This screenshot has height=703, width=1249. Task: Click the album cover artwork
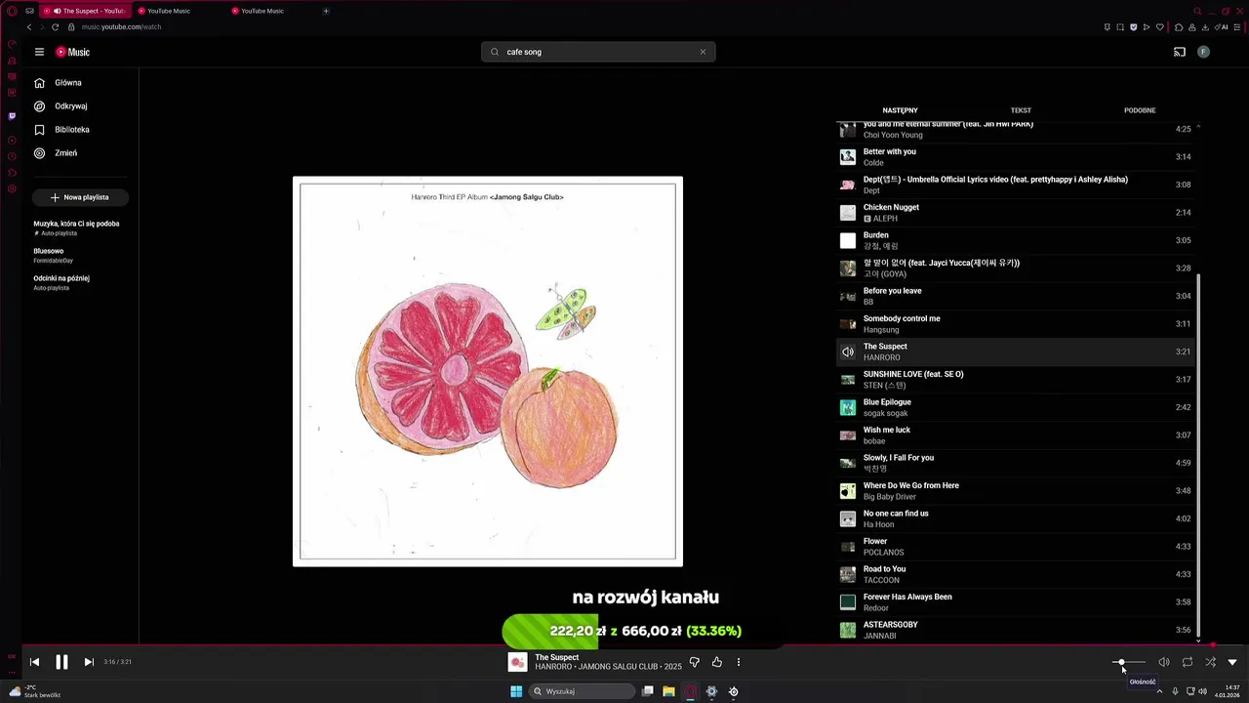(x=488, y=371)
